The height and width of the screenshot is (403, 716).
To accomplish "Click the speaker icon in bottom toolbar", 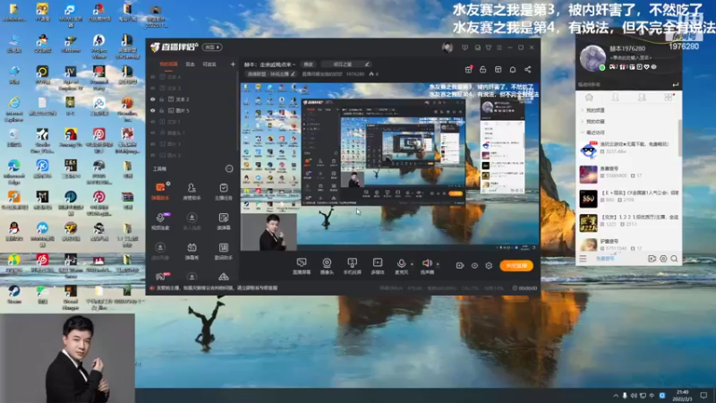I will click(x=427, y=265).
